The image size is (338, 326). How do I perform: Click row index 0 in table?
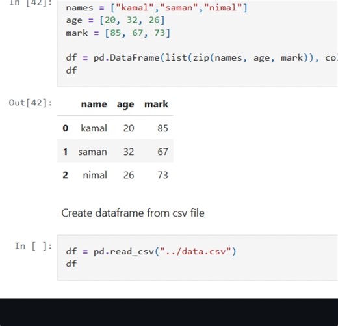65,128
